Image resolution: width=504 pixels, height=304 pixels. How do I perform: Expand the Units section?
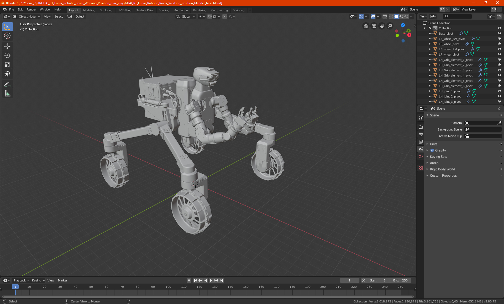(x=433, y=144)
